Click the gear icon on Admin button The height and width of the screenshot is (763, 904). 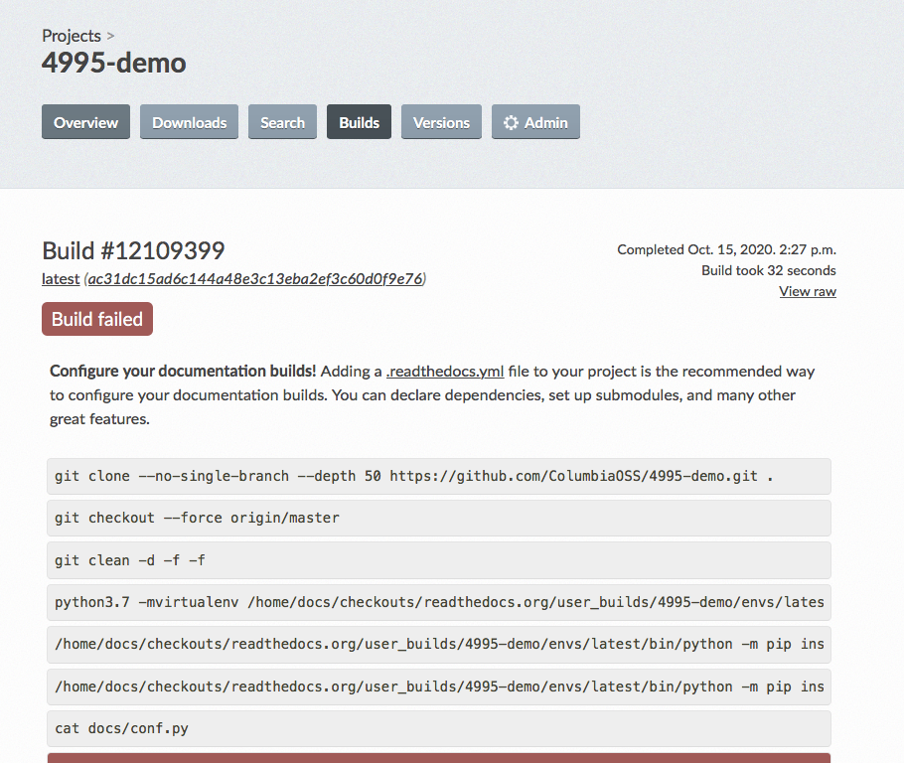click(511, 122)
